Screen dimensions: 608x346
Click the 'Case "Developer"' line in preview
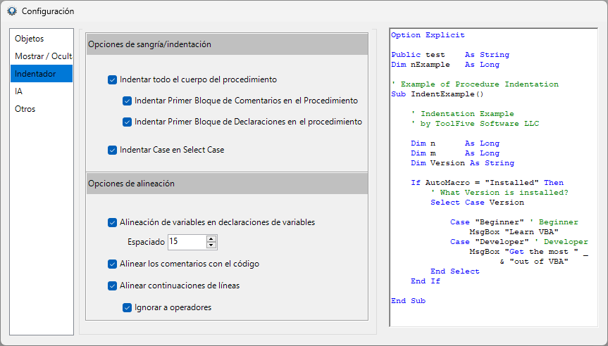(x=519, y=242)
